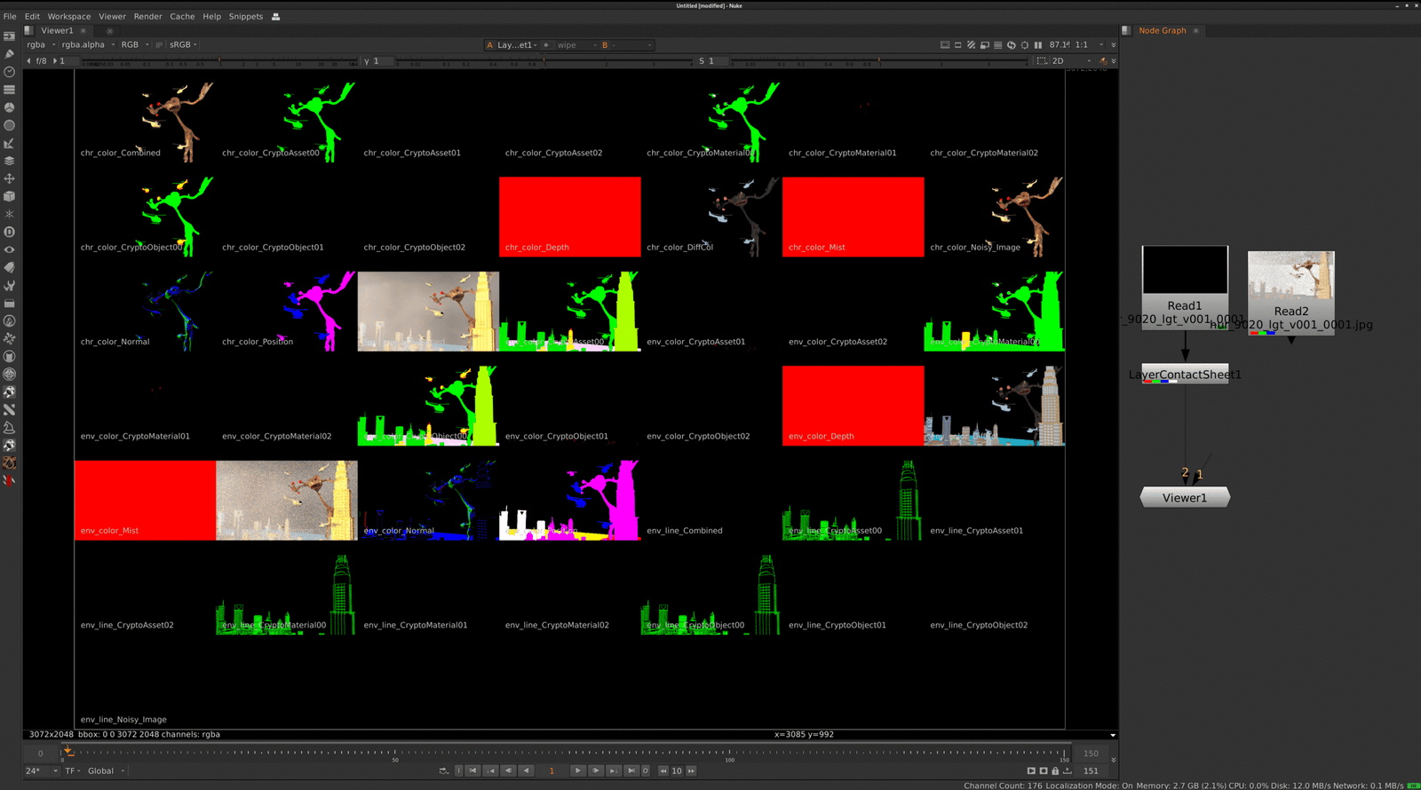Click the viewer force refresh icon
The width and height of the screenshot is (1421, 790).
[1011, 44]
